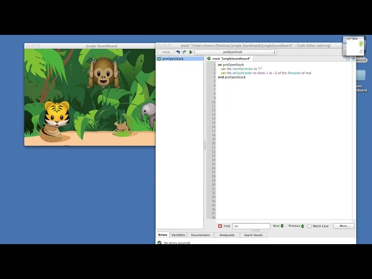Click the "on preOpenStack" code line

coord(231,65)
